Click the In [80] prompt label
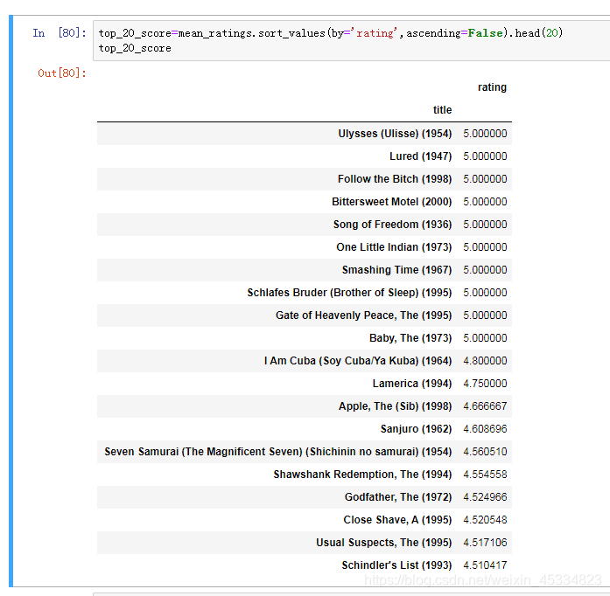The width and height of the screenshot is (610, 596). tap(60, 33)
